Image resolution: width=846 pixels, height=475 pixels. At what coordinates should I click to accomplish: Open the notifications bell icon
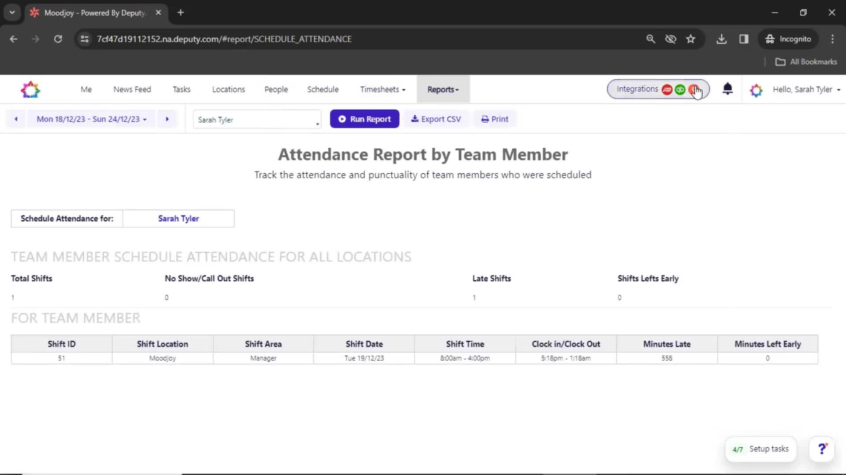point(728,89)
